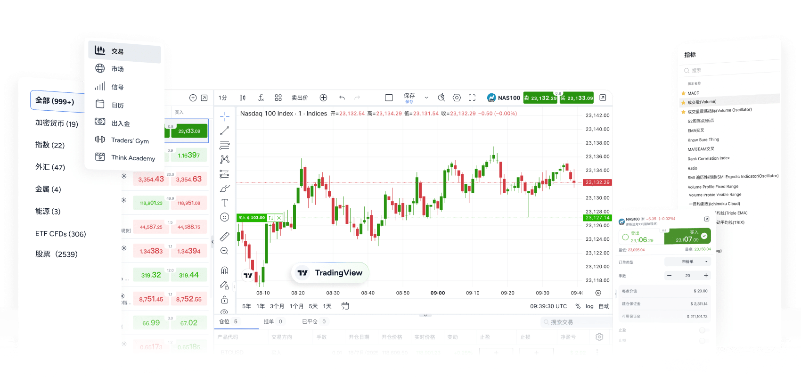The image size is (801, 377).
Task: Select the 外汇 (47) category
Action: [x=50, y=167]
